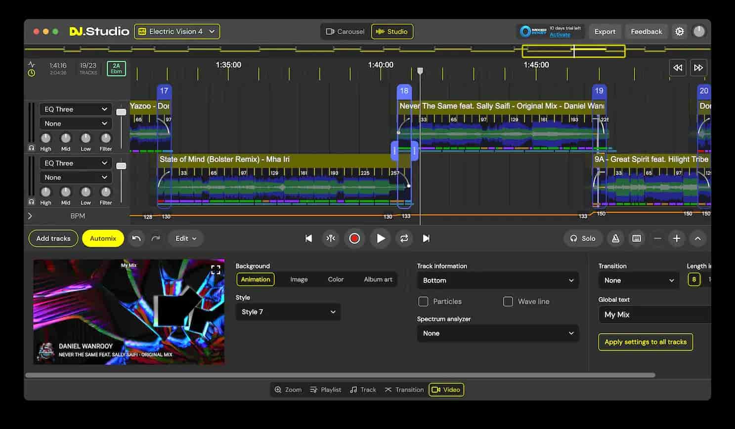Toggle the Wave line option
This screenshot has height=429, width=735.
[x=508, y=301]
